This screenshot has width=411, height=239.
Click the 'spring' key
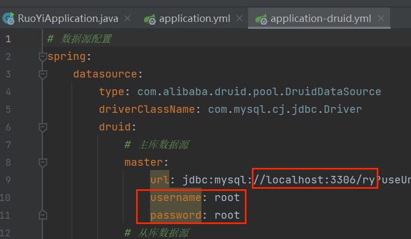(x=66, y=57)
